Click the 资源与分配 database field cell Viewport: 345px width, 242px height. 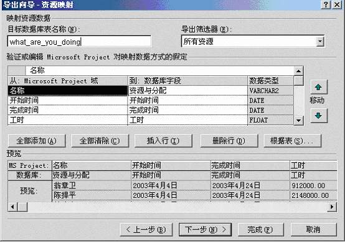click(x=187, y=91)
